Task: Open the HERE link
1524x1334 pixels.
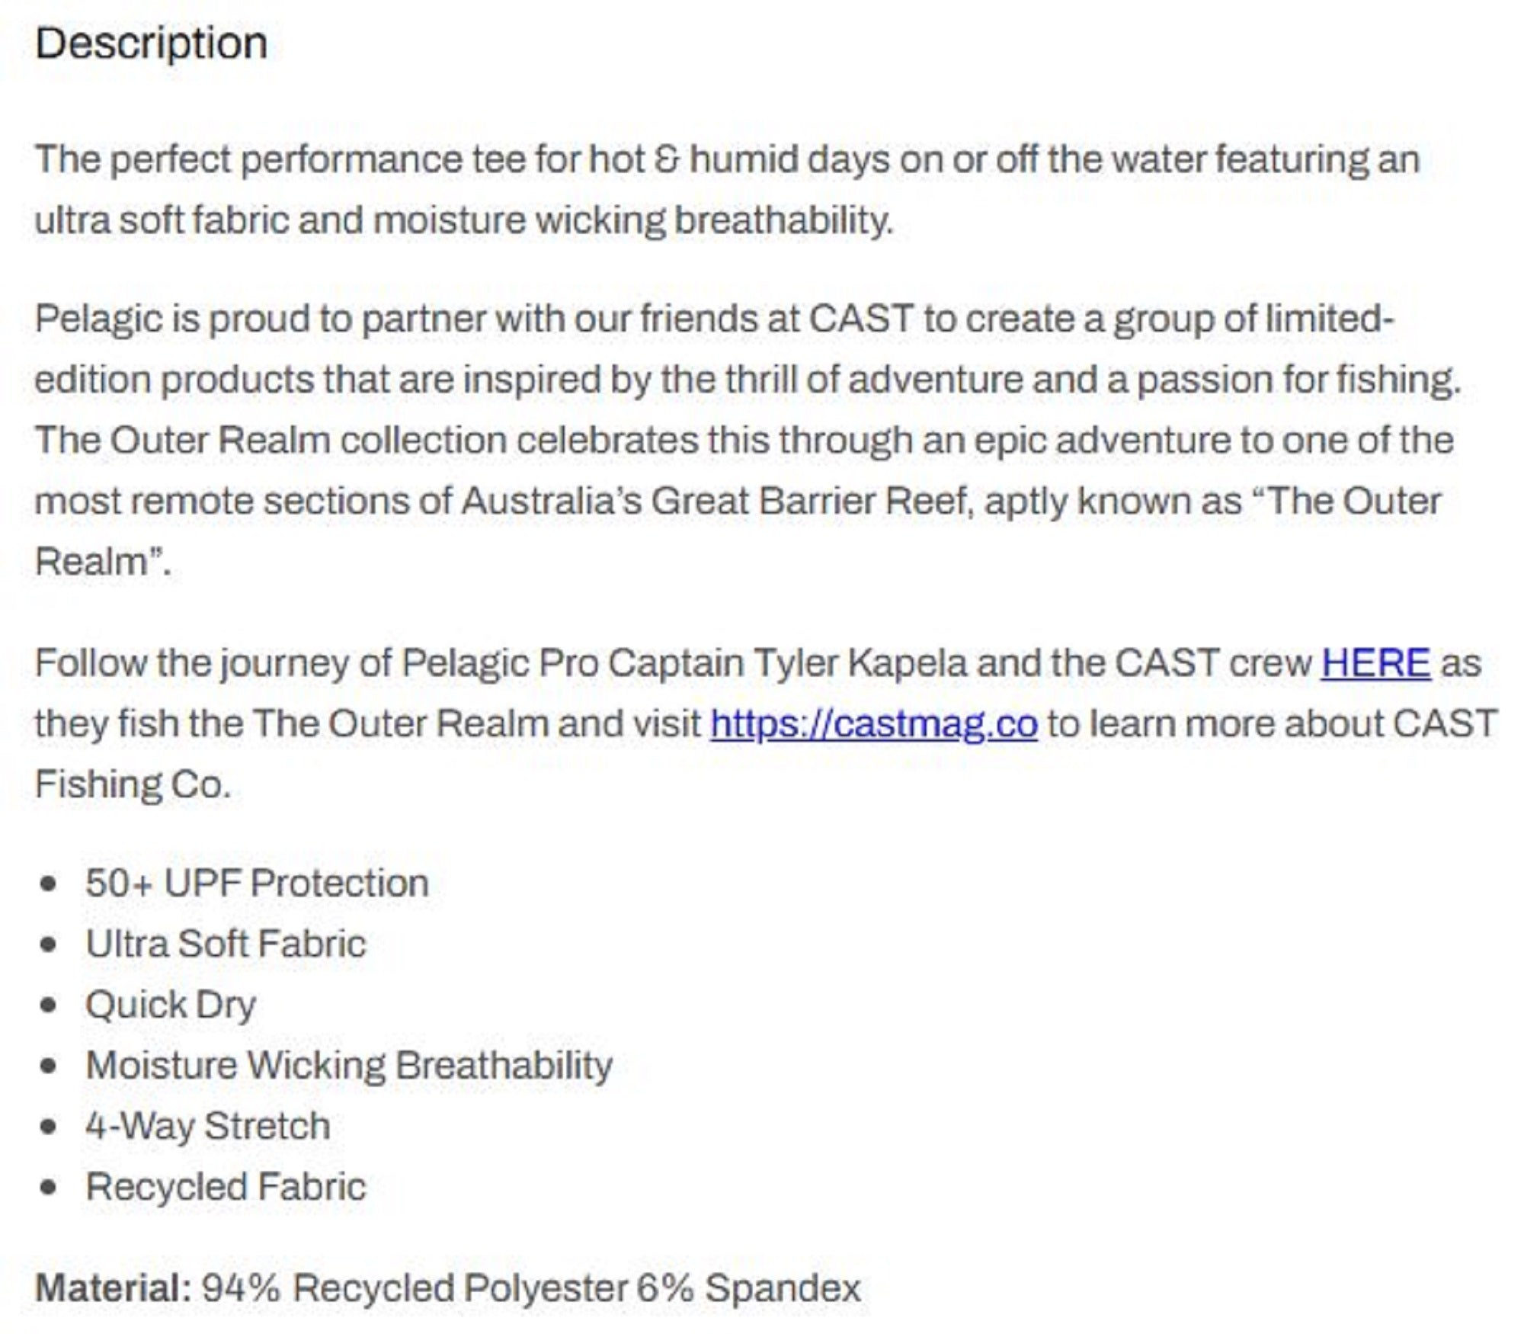Action: click(1375, 662)
